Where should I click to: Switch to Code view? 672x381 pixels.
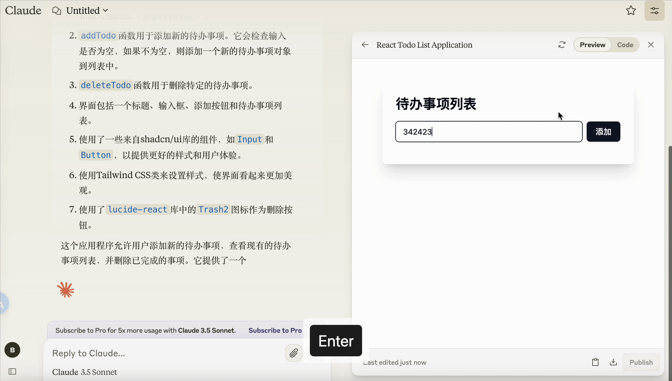pos(625,45)
